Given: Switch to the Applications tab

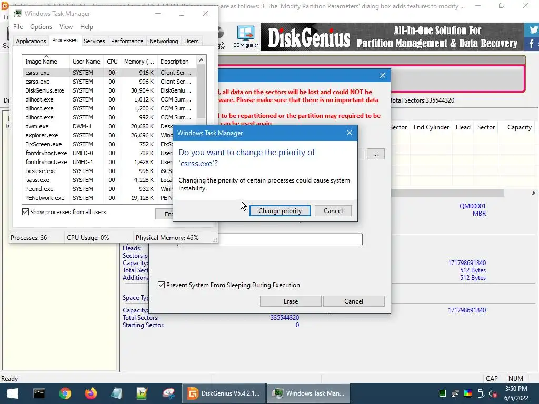Looking at the screenshot, I should [31, 41].
